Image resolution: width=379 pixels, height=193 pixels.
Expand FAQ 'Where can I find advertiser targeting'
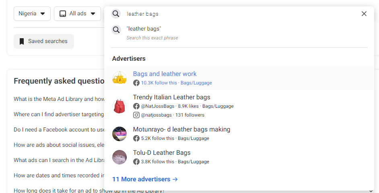pos(59,114)
